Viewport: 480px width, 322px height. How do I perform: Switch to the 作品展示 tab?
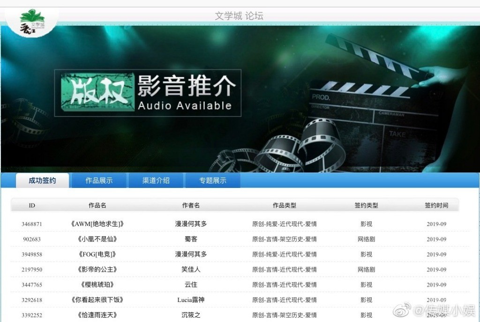(x=98, y=180)
